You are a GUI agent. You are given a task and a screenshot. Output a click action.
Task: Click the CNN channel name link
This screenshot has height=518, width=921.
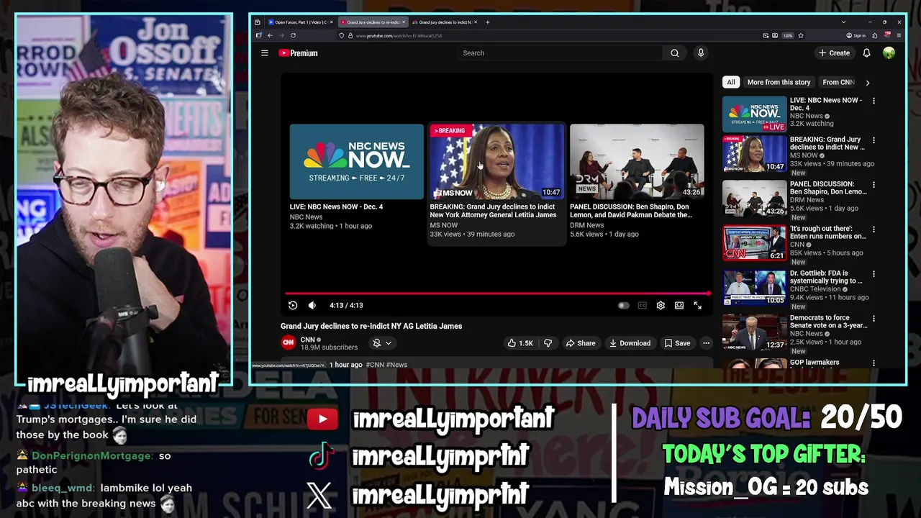tap(307, 340)
